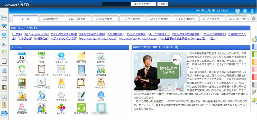Open 99.食品事業本部掲示板 shortcut link
This screenshot has width=257, height=120.
183,39
